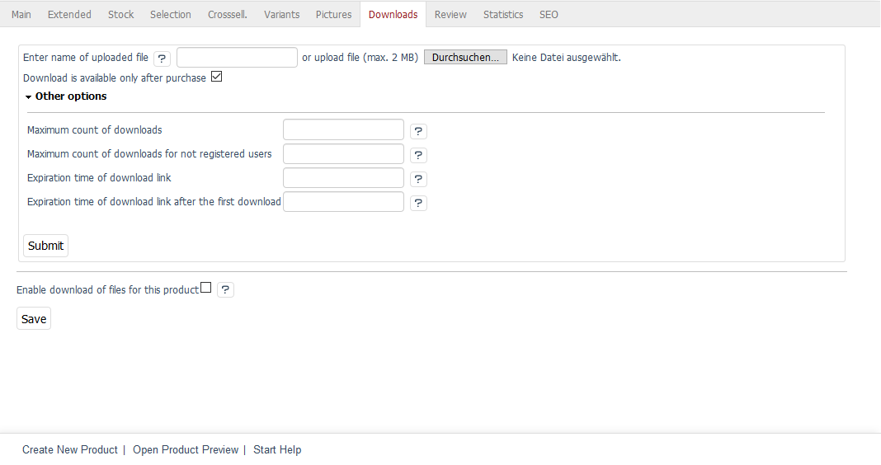Focus the uploaded file name input
Viewport: 881px width, 465px height.
point(237,57)
